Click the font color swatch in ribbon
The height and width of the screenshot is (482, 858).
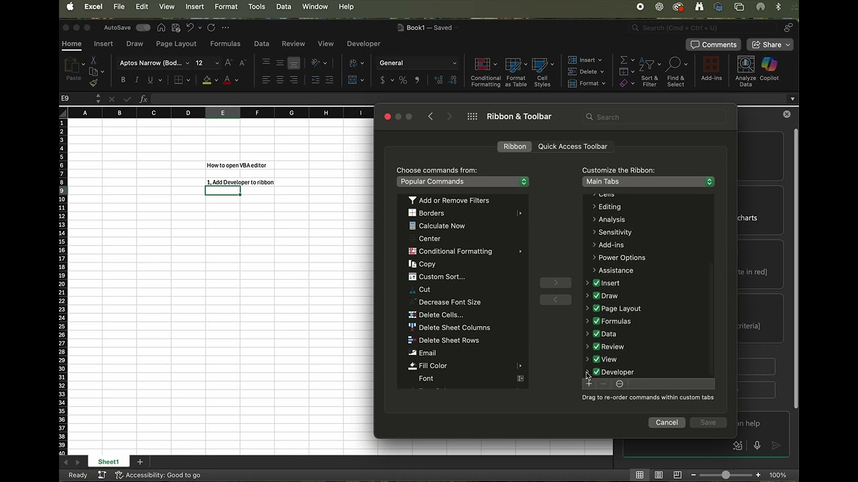227,80
